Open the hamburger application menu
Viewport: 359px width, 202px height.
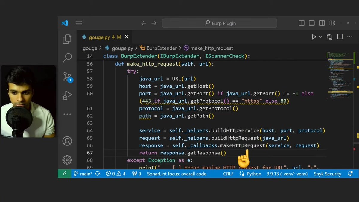coord(79,23)
